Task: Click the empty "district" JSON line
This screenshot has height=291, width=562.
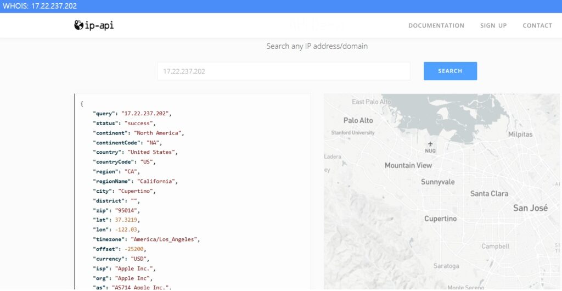Action: click(116, 201)
